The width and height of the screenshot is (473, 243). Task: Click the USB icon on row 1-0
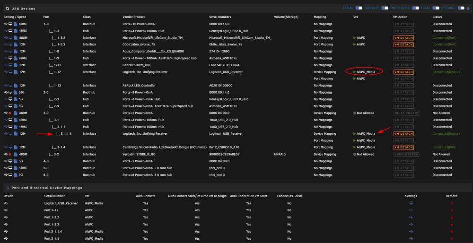[x=5, y=24]
